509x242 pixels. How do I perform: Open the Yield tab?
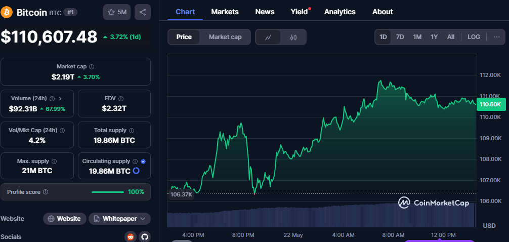(300, 12)
